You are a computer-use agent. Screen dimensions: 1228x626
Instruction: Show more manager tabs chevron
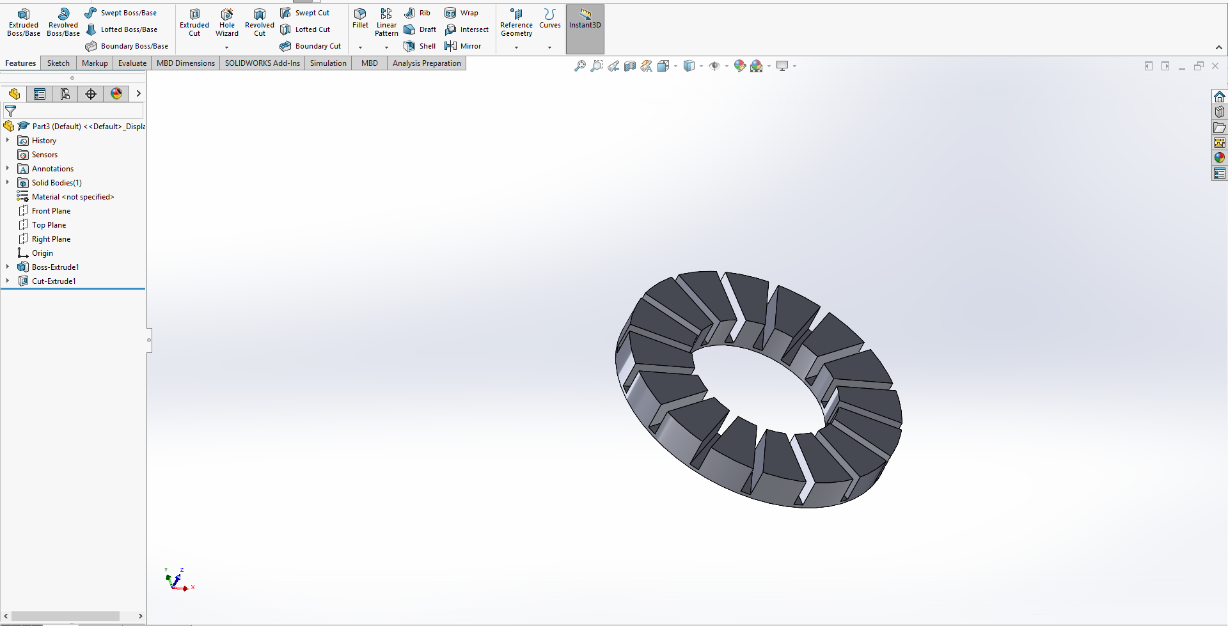(138, 93)
